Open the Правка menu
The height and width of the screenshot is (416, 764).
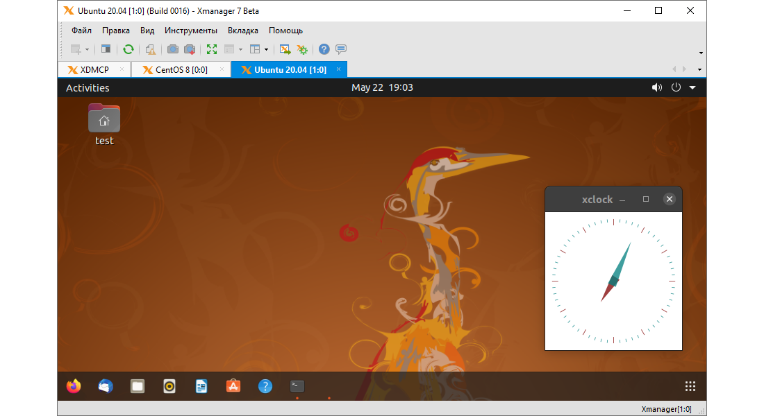[116, 31]
